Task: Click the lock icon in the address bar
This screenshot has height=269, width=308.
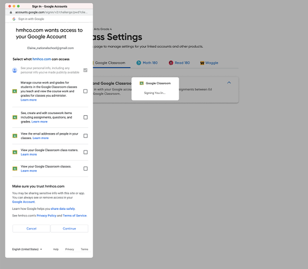Action: pyautogui.click(x=11, y=12)
